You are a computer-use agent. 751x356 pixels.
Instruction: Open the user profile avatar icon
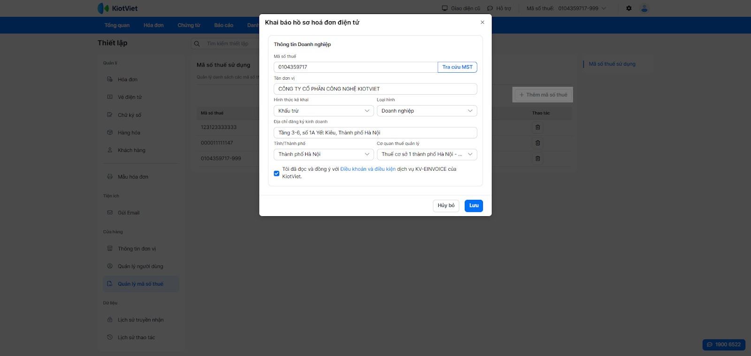point(644,8)
